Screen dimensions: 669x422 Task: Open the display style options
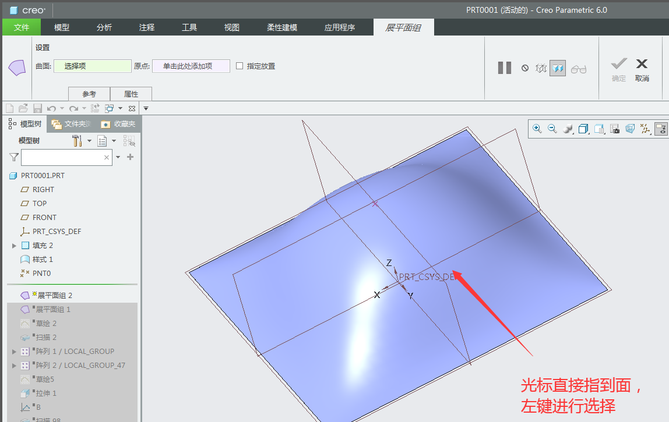[x=568, y=129]
